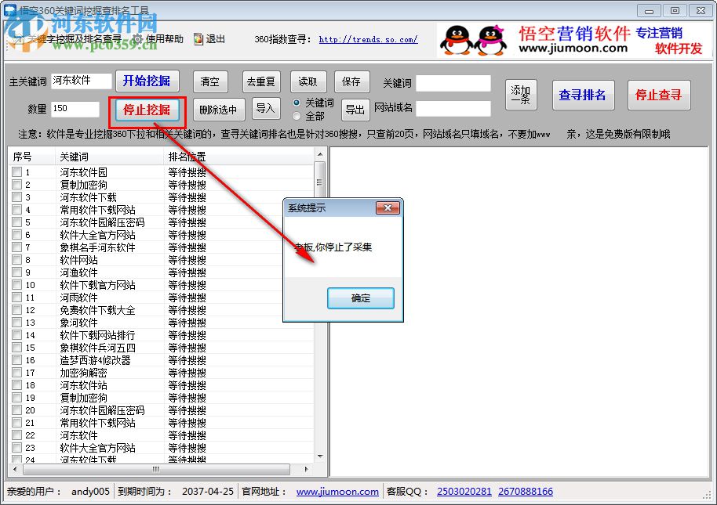Image resolution: width=717 pixels, height=505 pixels.
Task: Click the 查寻排名 button
Action: coord(583,95)
